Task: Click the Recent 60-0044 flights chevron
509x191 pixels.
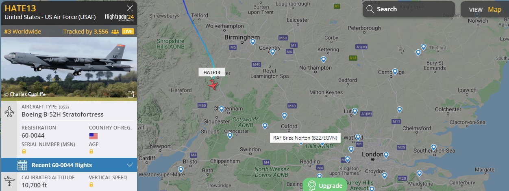Action: pos(130,165)
